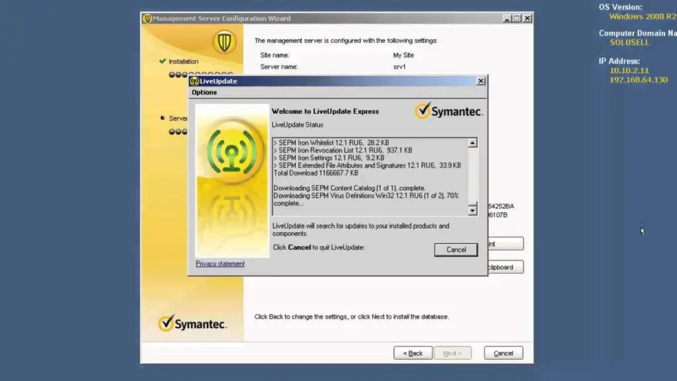Viewport: 677px width, 381px height.
Task: Click 'Welcome to LiveUpdate Express' heading
Action: (325, 111)
